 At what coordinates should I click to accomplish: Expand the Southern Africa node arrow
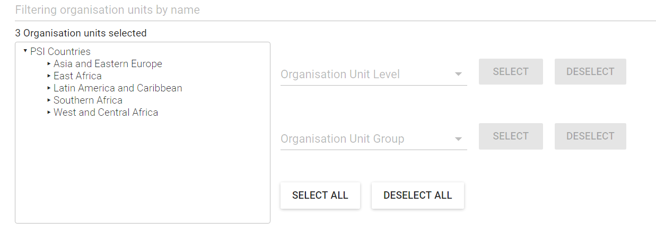point(49,100)
